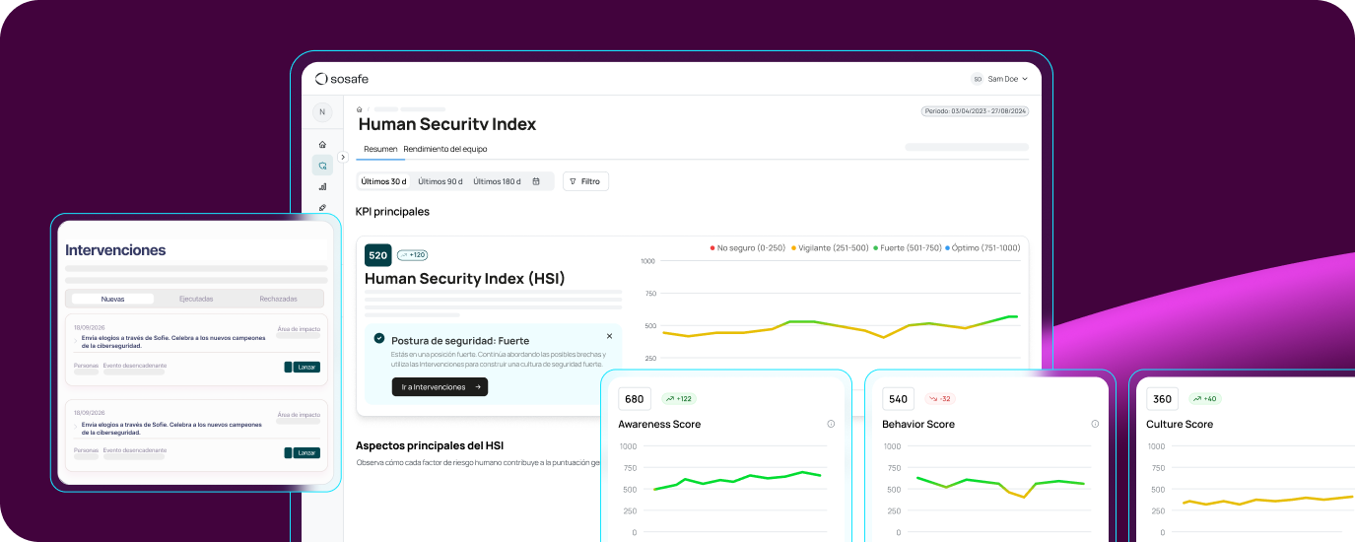This screenshot has width=1355, height=542.
Task: Click small square button beside second Lanzar
Action: tap(288, 452)
